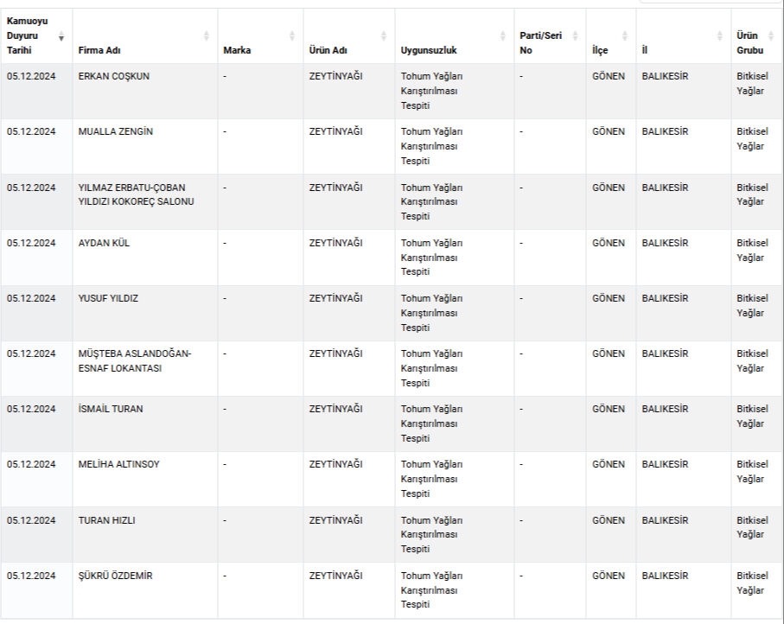Sort by Parti/Seri No arrow icon

click(x=575, y=36)
